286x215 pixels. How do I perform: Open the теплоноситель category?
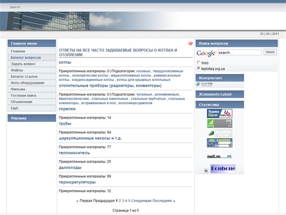(x=74, y=153)
